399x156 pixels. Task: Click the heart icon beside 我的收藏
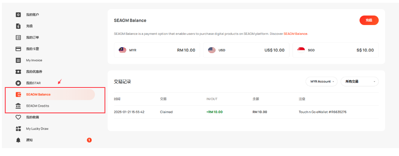tap(18, 117)
